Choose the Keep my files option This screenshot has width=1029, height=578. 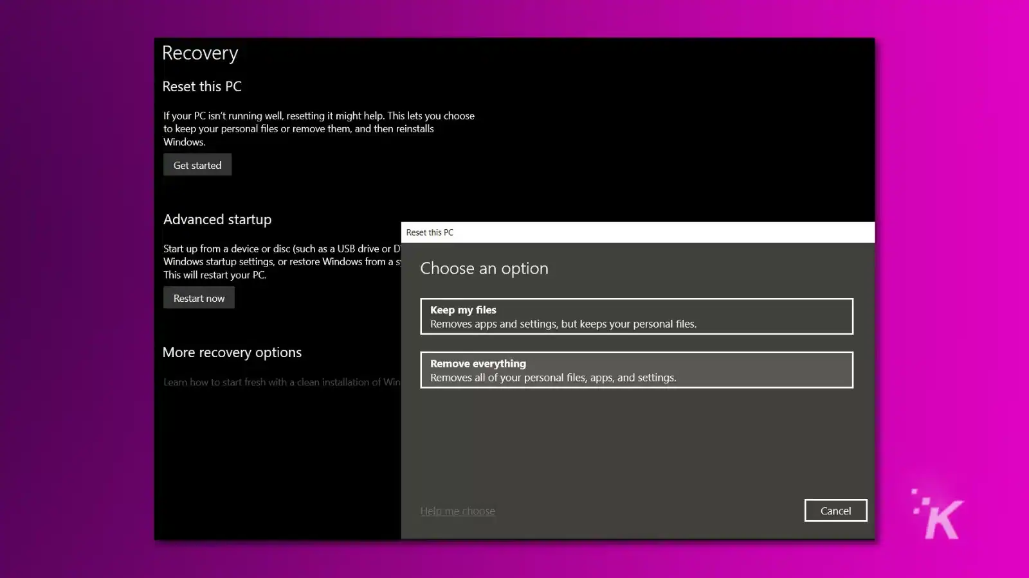pyautogui.click(x=637, y=317)
